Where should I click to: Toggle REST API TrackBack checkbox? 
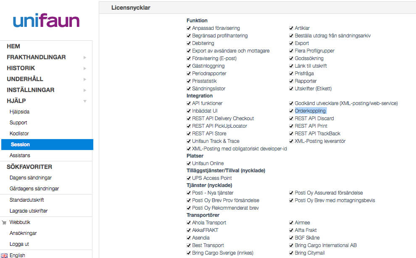pyautogui.click(x=291, y=134)
